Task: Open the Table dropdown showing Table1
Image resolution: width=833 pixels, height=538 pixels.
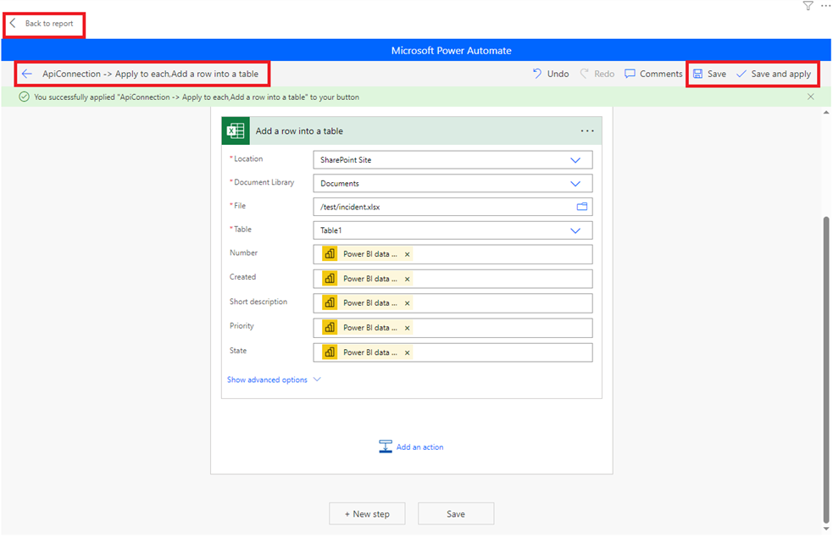Action: 575,230
